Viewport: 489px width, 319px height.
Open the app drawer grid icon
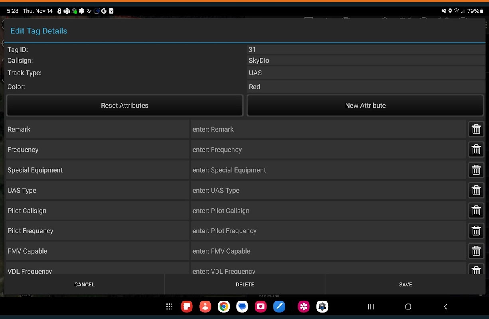tap(169, 307)
